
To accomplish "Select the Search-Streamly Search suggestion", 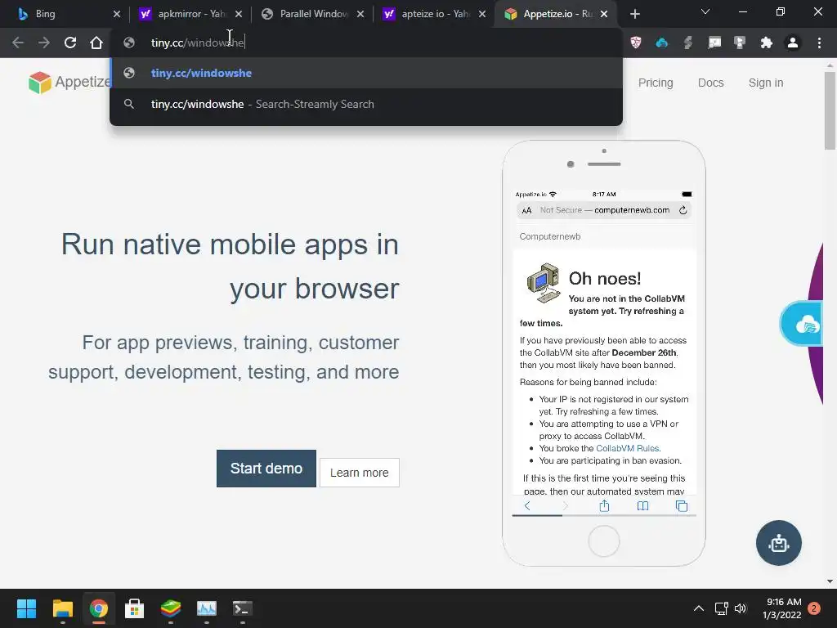I will 366,104.
